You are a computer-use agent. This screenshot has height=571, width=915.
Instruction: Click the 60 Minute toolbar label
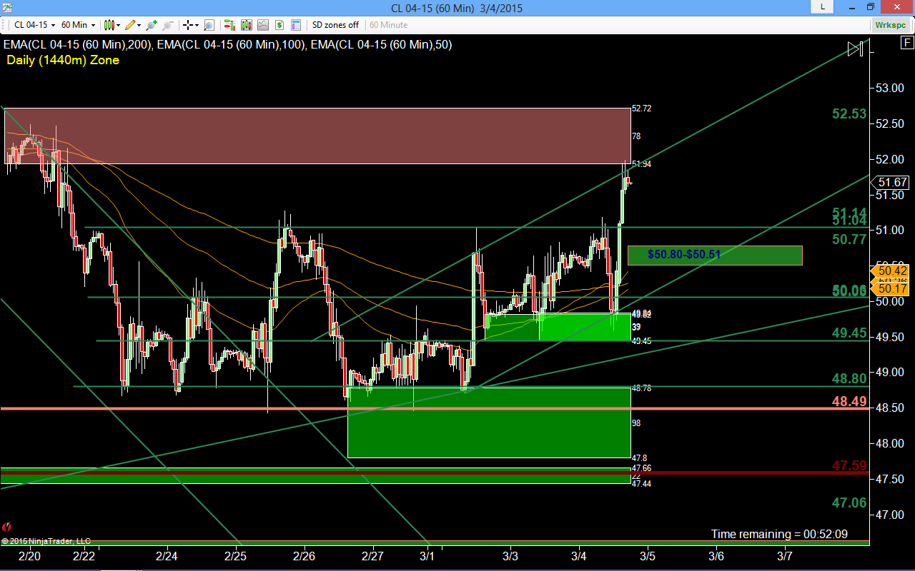(x=388, y=25)
